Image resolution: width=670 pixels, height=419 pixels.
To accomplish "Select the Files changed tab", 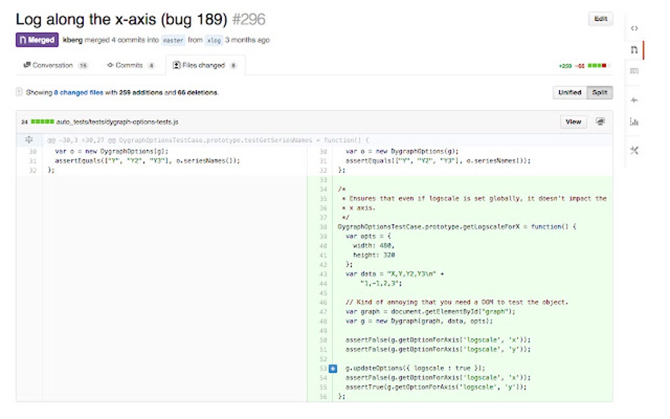I will (x=205, y=66).
